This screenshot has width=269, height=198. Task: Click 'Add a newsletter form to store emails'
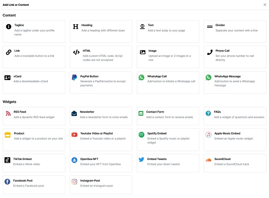coord(104,117)
